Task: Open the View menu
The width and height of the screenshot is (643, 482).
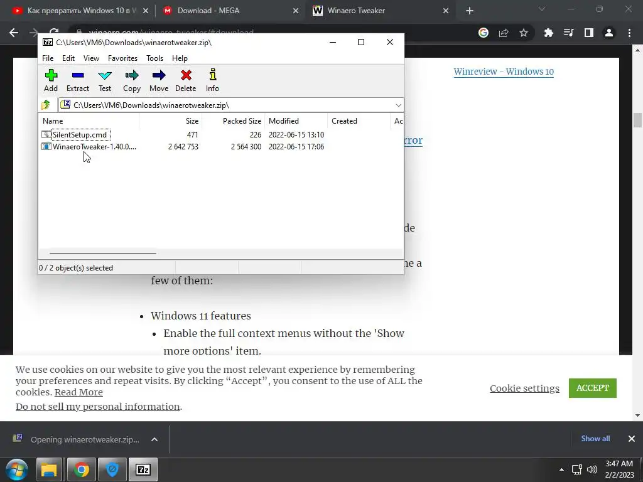Action: pyautogui.click(x=91, y=58)
